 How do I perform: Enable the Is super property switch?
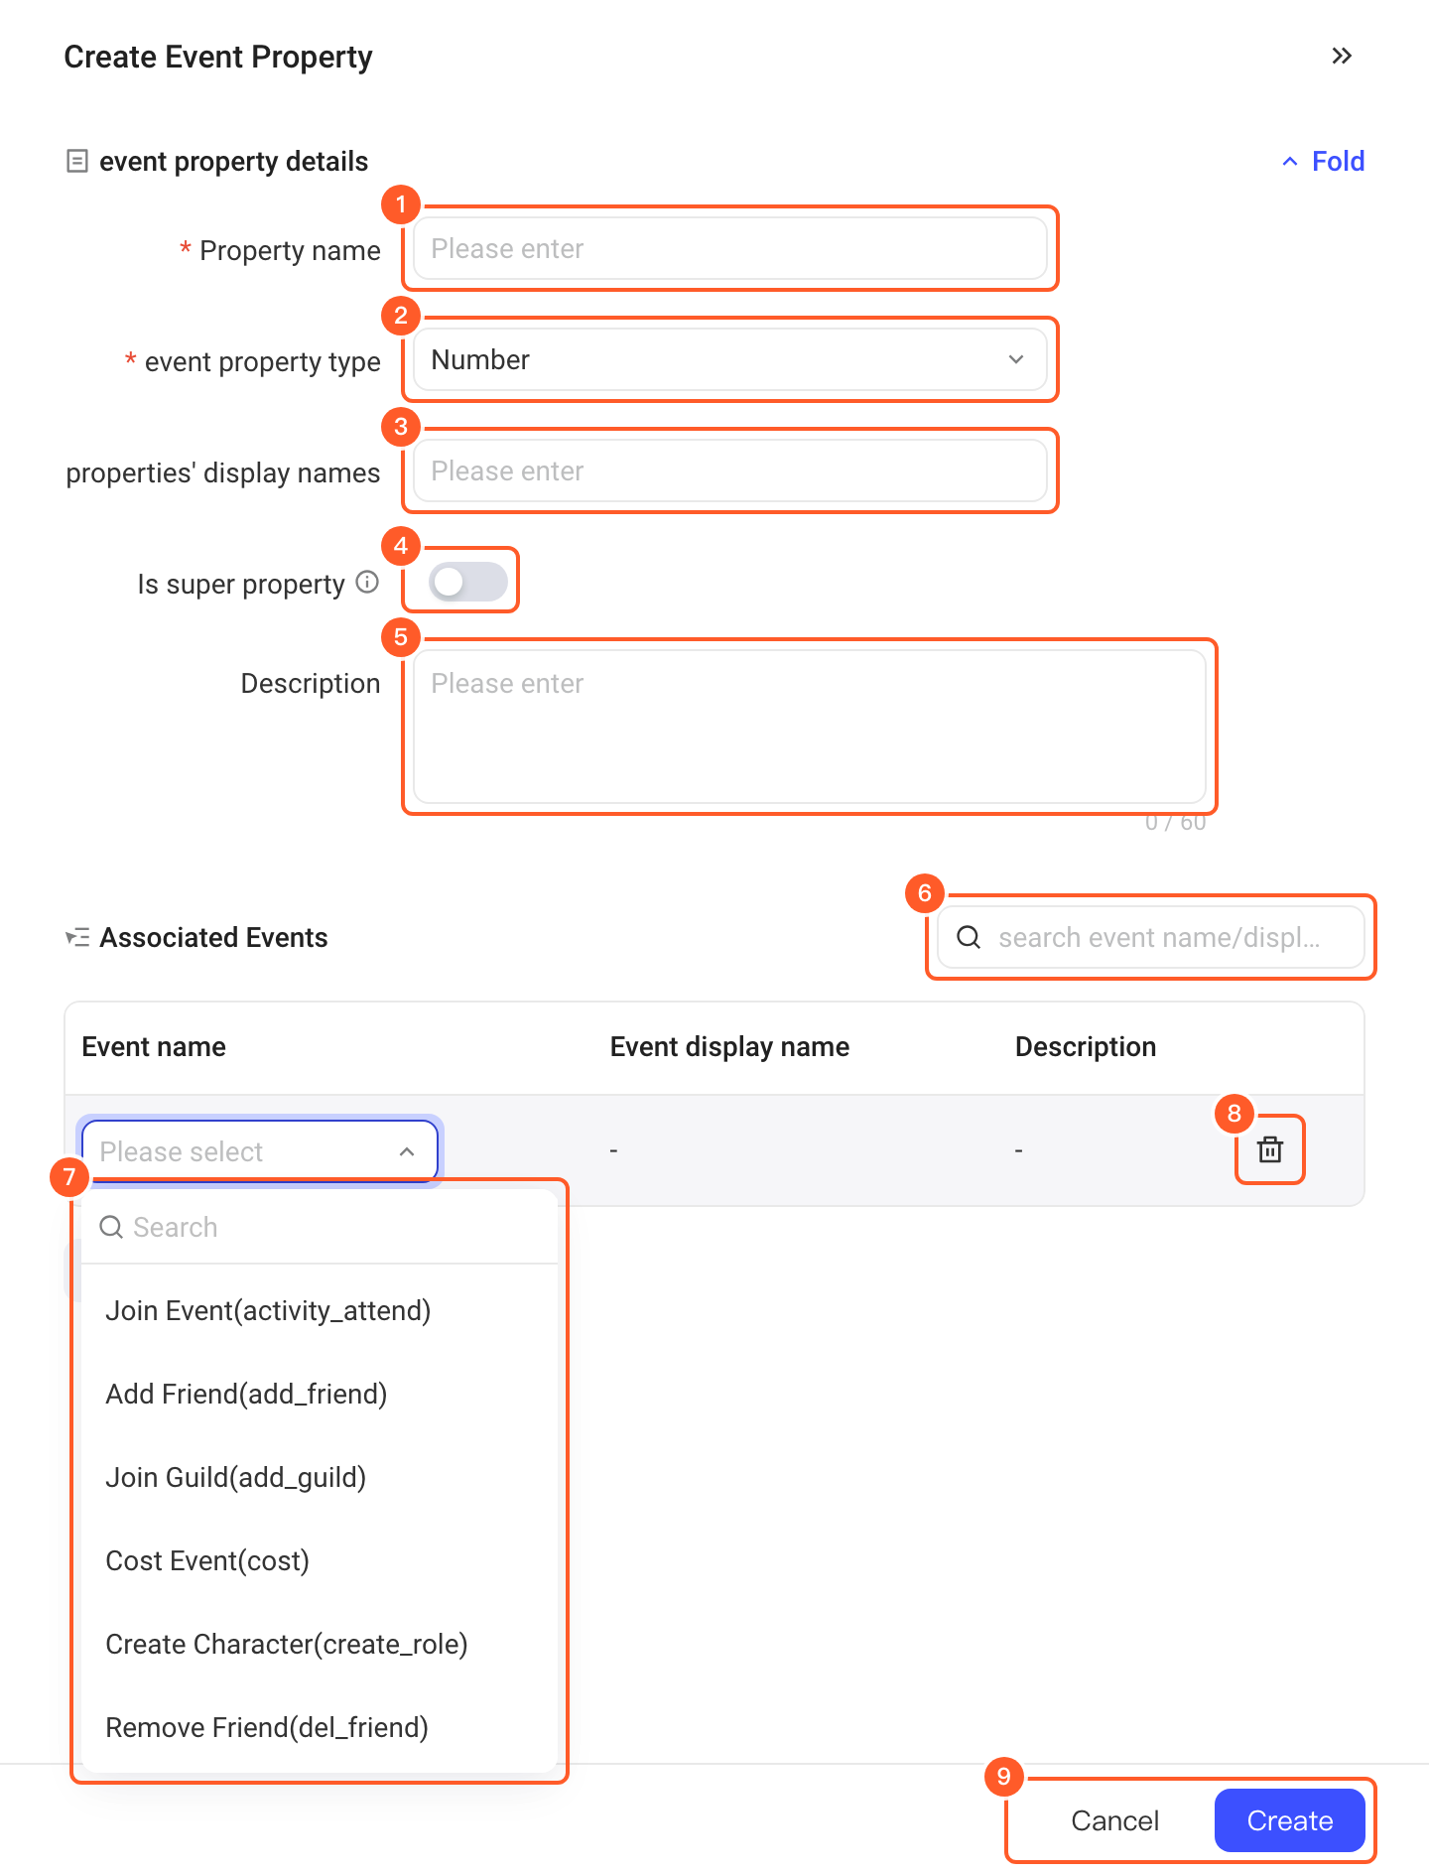[468, 582]
